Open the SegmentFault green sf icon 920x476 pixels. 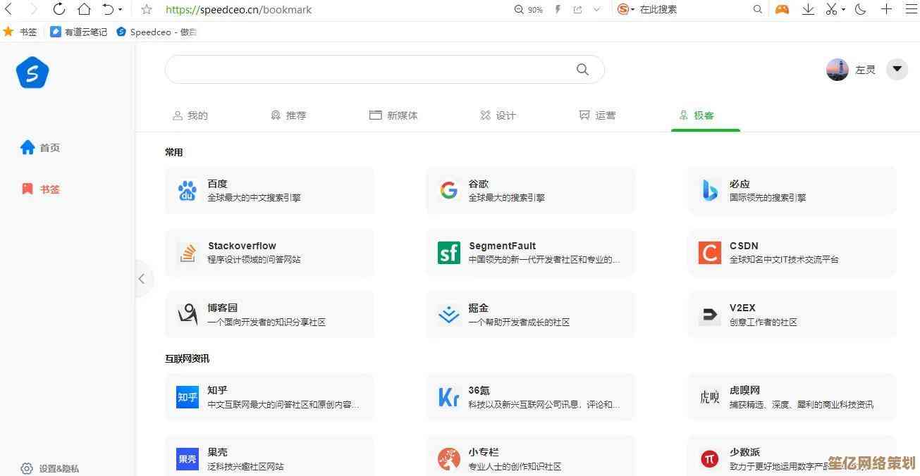(448, 253)
